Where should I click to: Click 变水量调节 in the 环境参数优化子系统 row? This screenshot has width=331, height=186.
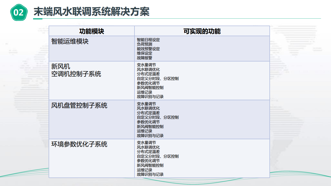tap(146, 143)
